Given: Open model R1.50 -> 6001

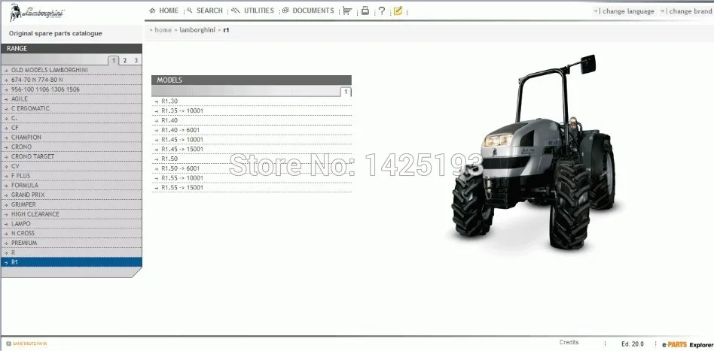Looking at the screenshot, I should coord(252,168).
